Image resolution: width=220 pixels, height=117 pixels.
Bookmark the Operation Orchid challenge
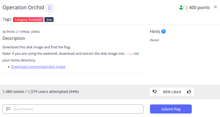[x=50, y=8]
